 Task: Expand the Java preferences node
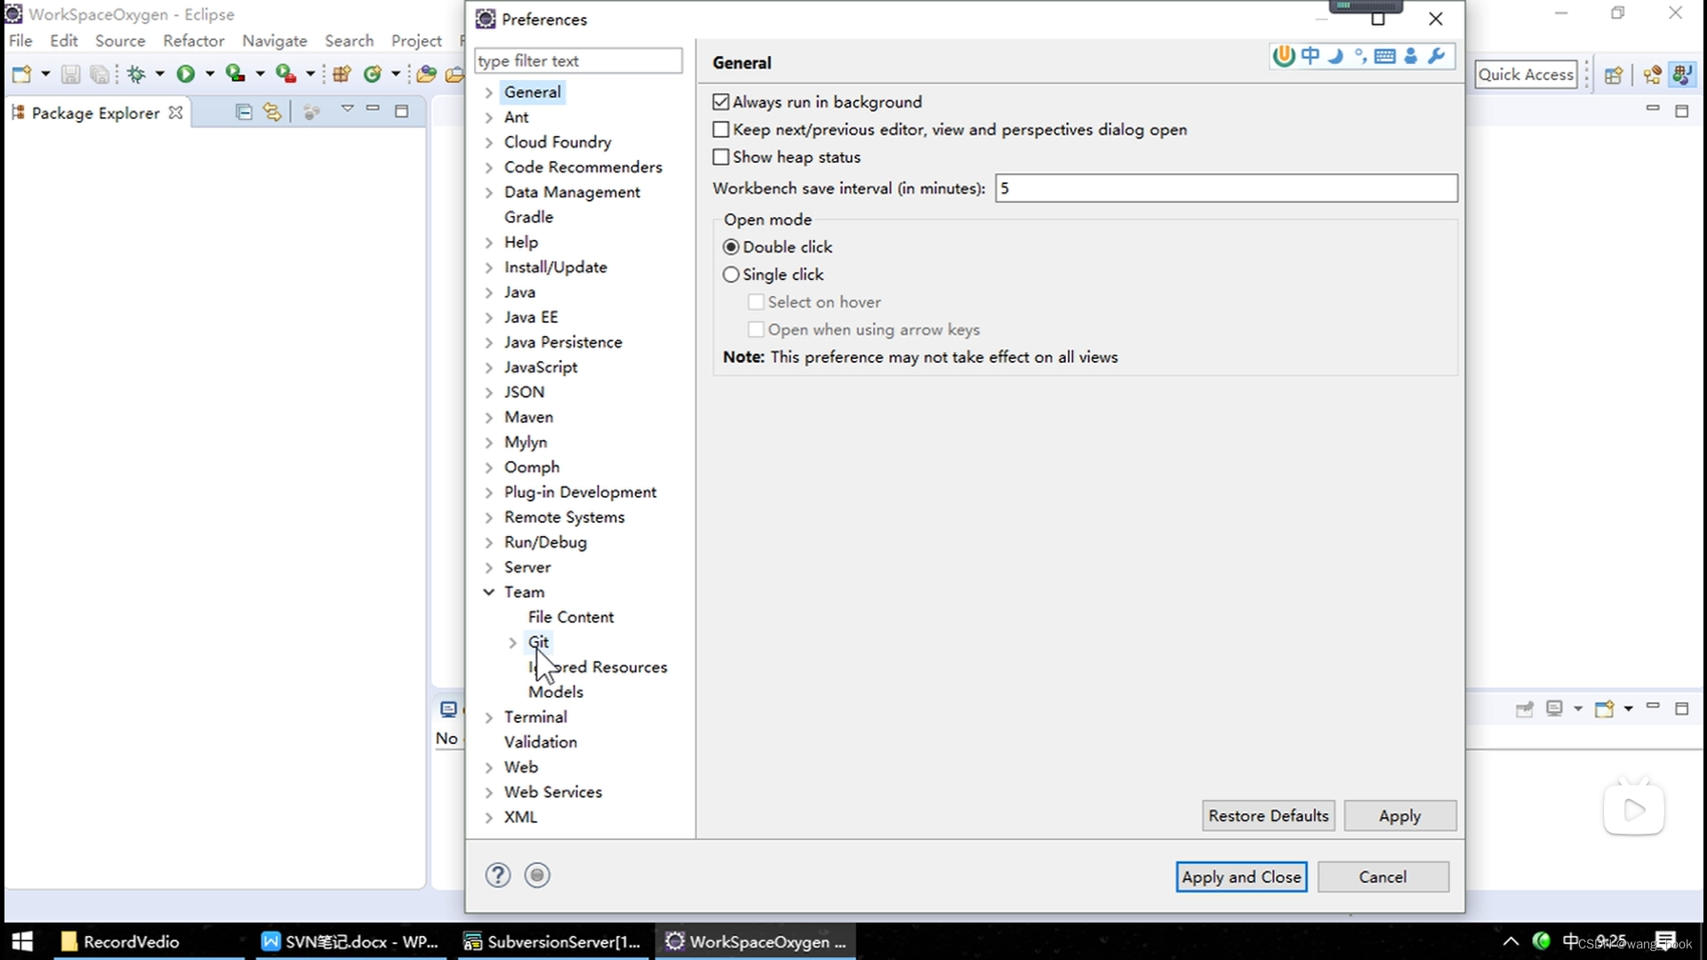tap(489, 292)
